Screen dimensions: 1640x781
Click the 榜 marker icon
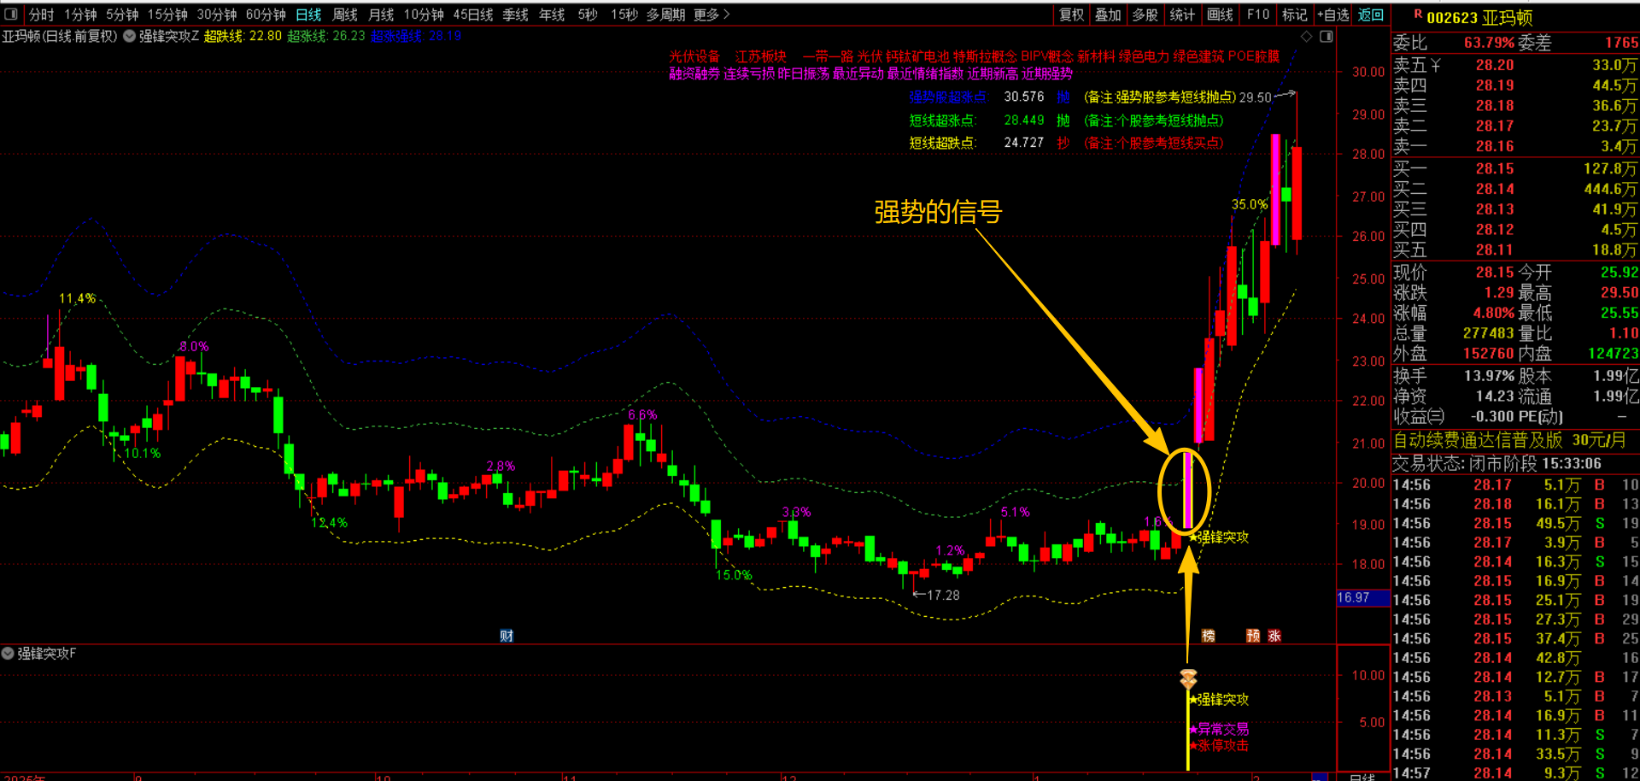(x=1208, y=636)
